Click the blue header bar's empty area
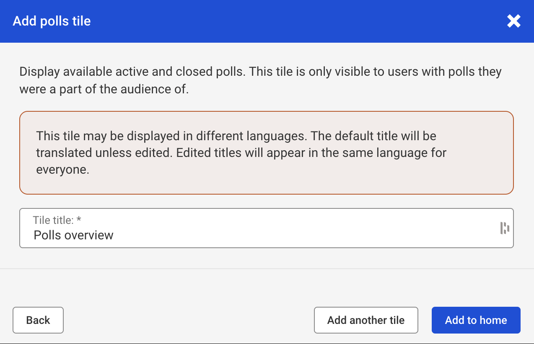This screenshot has height=344, width=534. coord(293,21)
